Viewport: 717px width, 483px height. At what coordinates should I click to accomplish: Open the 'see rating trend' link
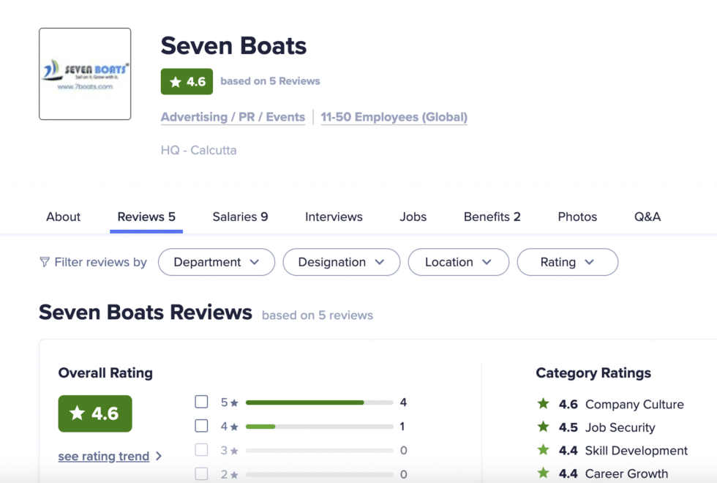pyautogui.click(x=103, y=456)
